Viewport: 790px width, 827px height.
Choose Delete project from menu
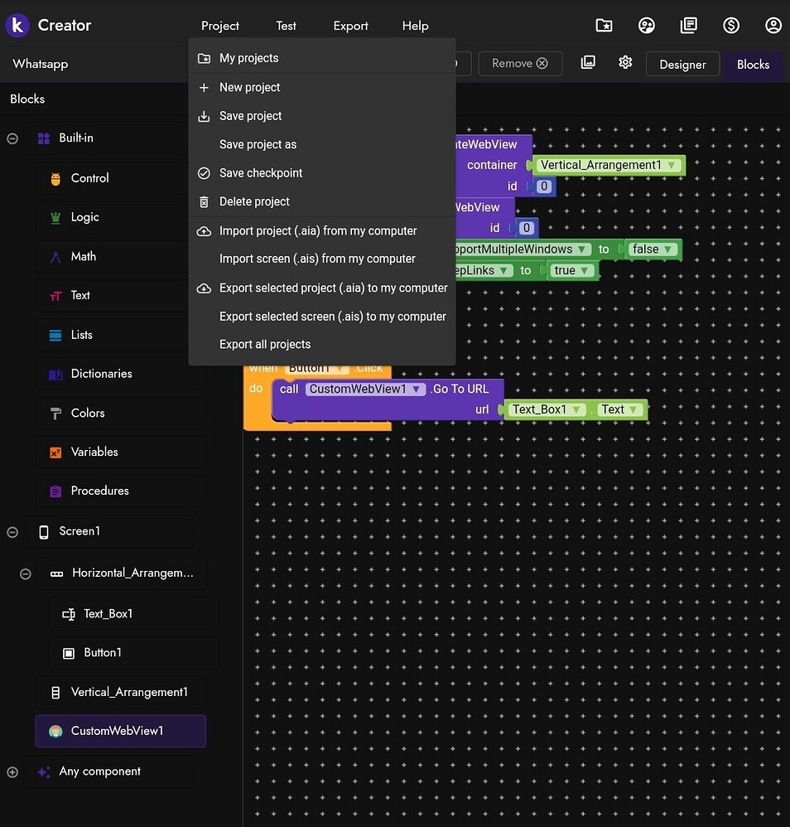pyautogui.click(x=322, y=201)
